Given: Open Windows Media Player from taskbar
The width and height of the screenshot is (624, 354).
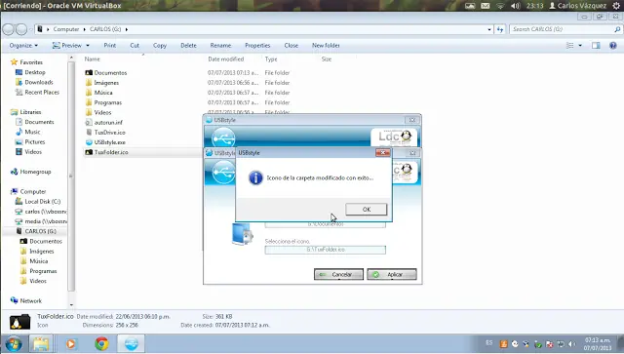Looking at the screenshot, I should point(70,343).
